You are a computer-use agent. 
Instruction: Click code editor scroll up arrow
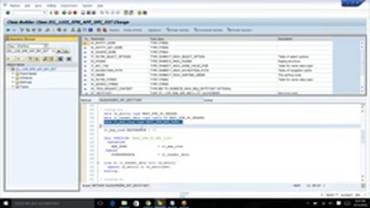(362, 107)
